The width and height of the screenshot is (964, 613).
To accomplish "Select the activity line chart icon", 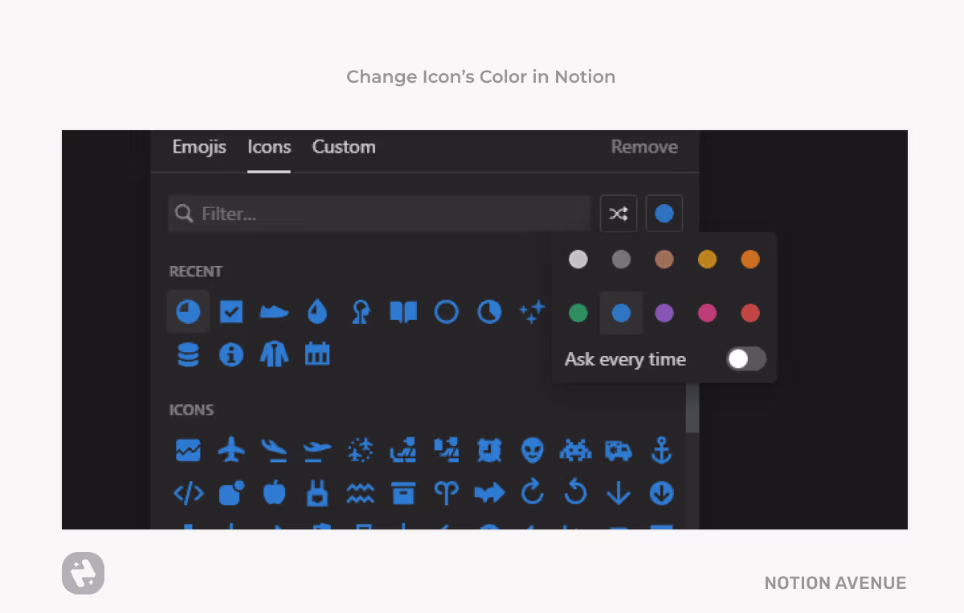I will [188, 450].
